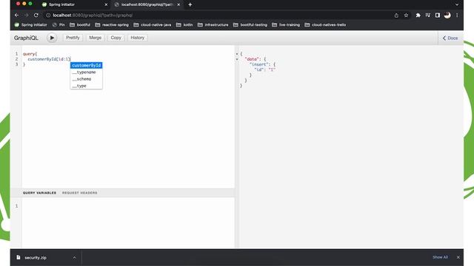Open the cloud-natives-trello bookmarks folder
This screenshot has height=266, width=474.
point(325,24)
